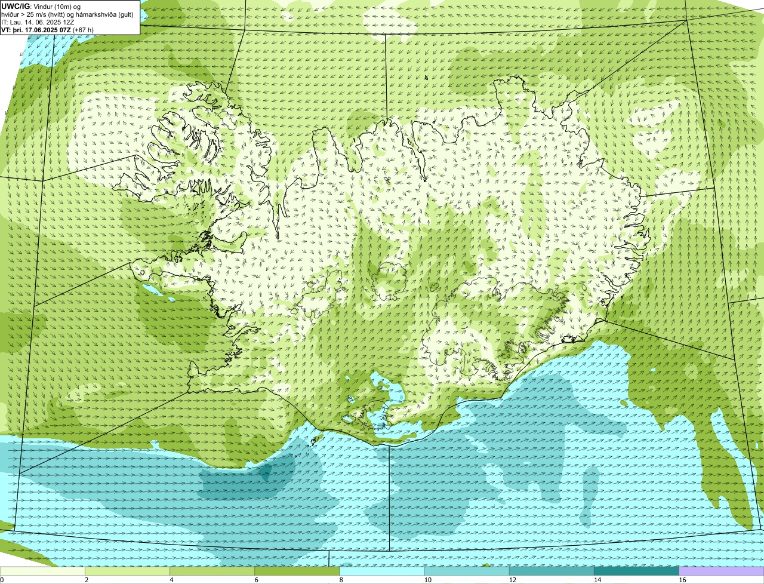Click the pale yellow 0–2 legend swatch

tap(42, 571)
